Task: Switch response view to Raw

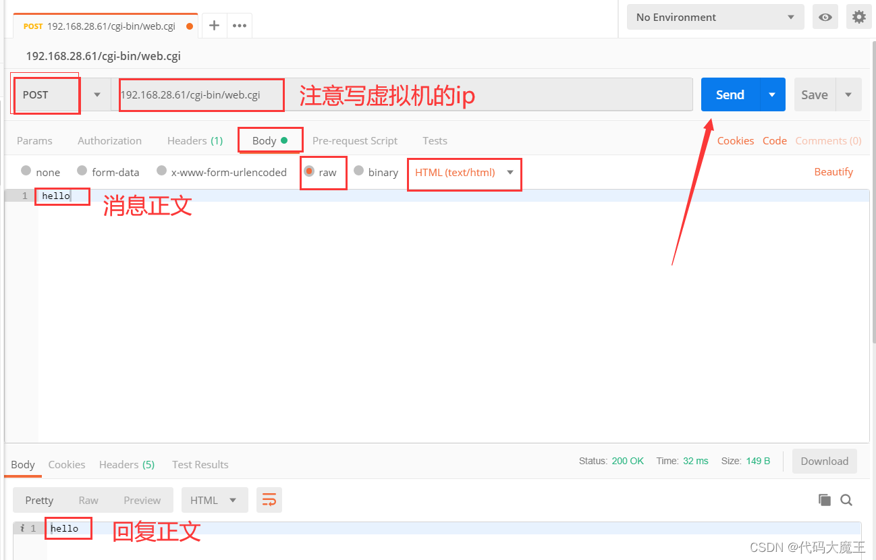Action: click(x=88, y=500)
